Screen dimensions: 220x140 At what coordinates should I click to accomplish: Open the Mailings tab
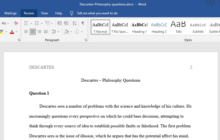click(10, 13)
